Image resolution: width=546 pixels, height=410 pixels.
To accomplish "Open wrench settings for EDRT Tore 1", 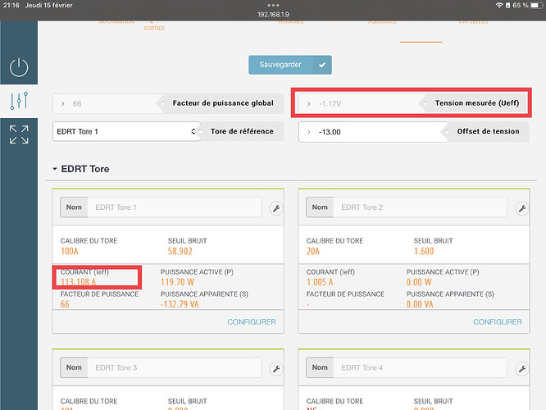I will (276, 208).
